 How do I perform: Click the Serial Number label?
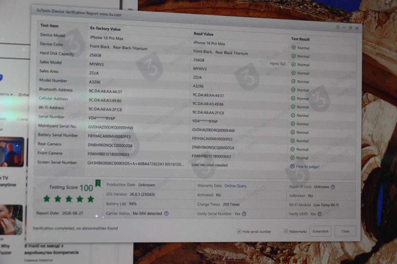(52, 116)
